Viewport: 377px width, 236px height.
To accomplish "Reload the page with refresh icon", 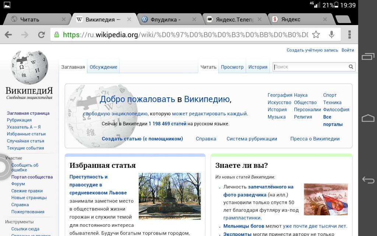I will point(41,35).
